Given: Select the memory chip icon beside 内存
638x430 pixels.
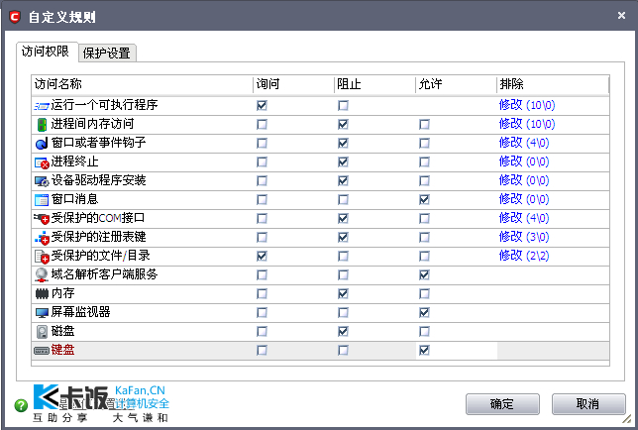Looking at the screenshot, I should point(42,293).
